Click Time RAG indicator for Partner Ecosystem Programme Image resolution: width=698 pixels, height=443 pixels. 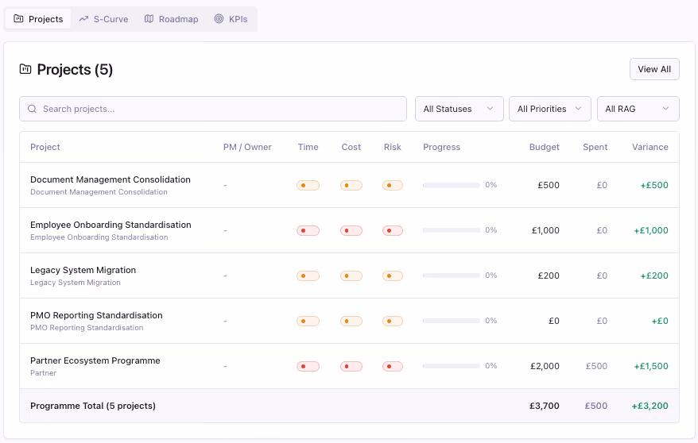(x=308, y=367)
